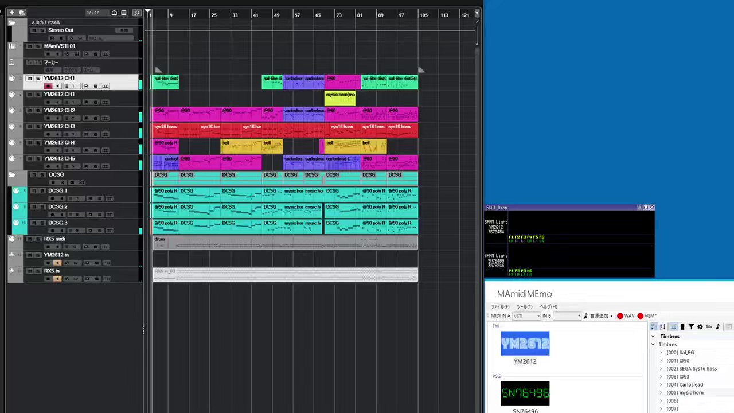
Task: Solo the RX5 midi track
Action: [38, 239]
